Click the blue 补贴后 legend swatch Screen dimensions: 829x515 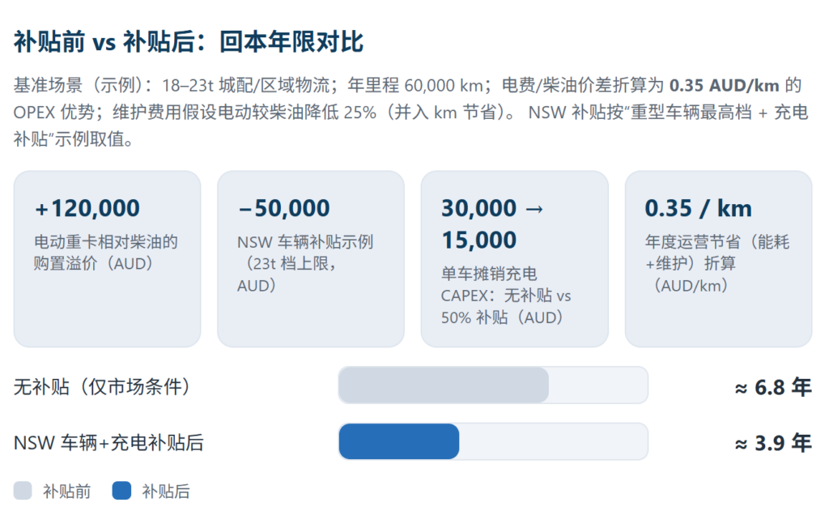coord(121,490)
